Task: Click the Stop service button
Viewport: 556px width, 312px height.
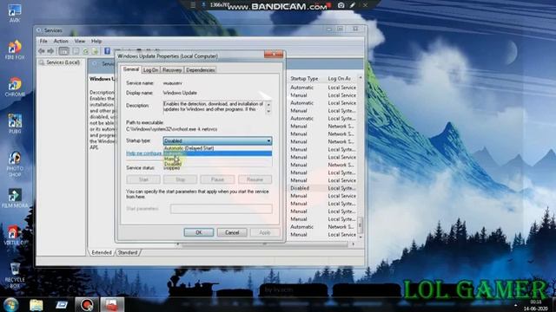Action: [180, 179]
